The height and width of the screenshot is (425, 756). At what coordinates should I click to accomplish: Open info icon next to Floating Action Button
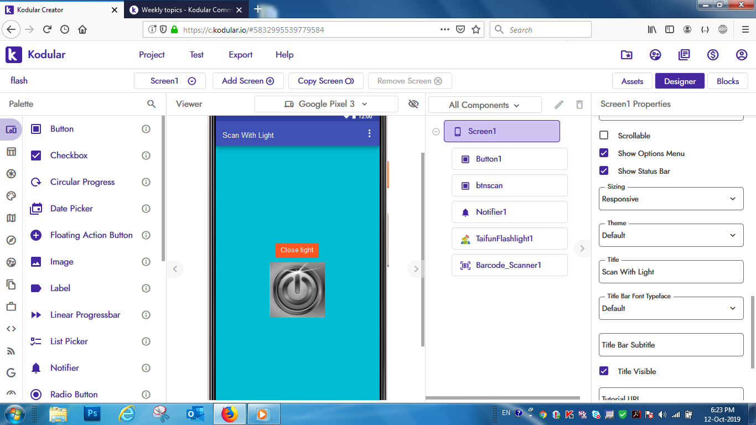click(x=146, y=235)
